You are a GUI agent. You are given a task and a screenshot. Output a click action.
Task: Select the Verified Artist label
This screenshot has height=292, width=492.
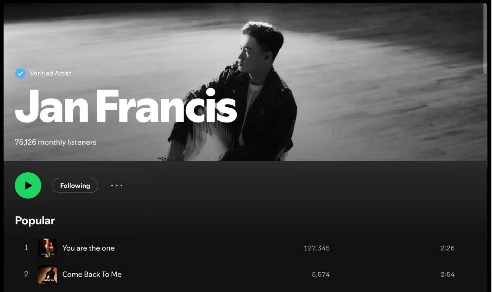(51, 73)
